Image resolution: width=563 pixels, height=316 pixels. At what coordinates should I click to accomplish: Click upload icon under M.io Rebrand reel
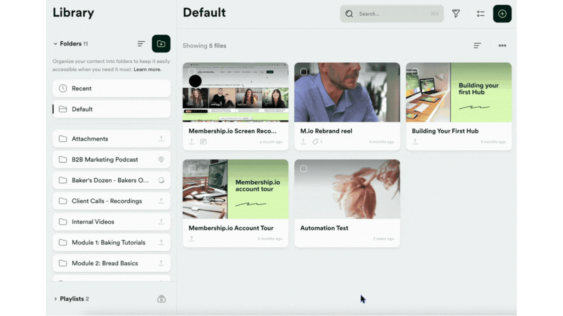tap(303, 142)
